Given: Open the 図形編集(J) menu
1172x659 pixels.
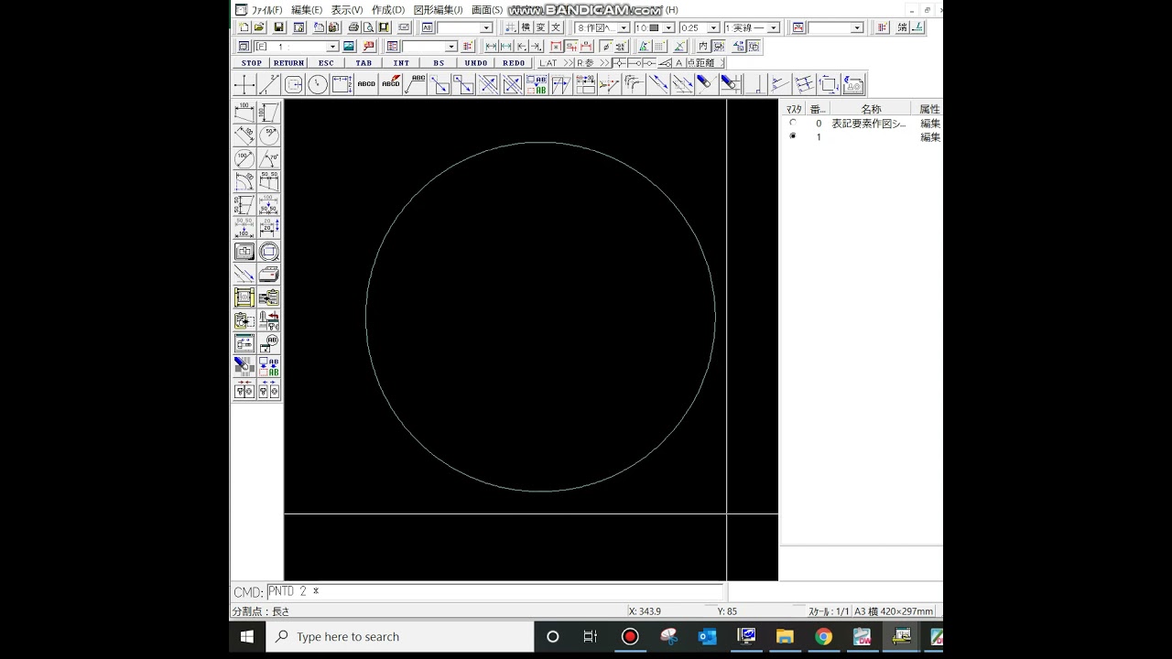Looking at the screenshot, I should pos(438,10).
